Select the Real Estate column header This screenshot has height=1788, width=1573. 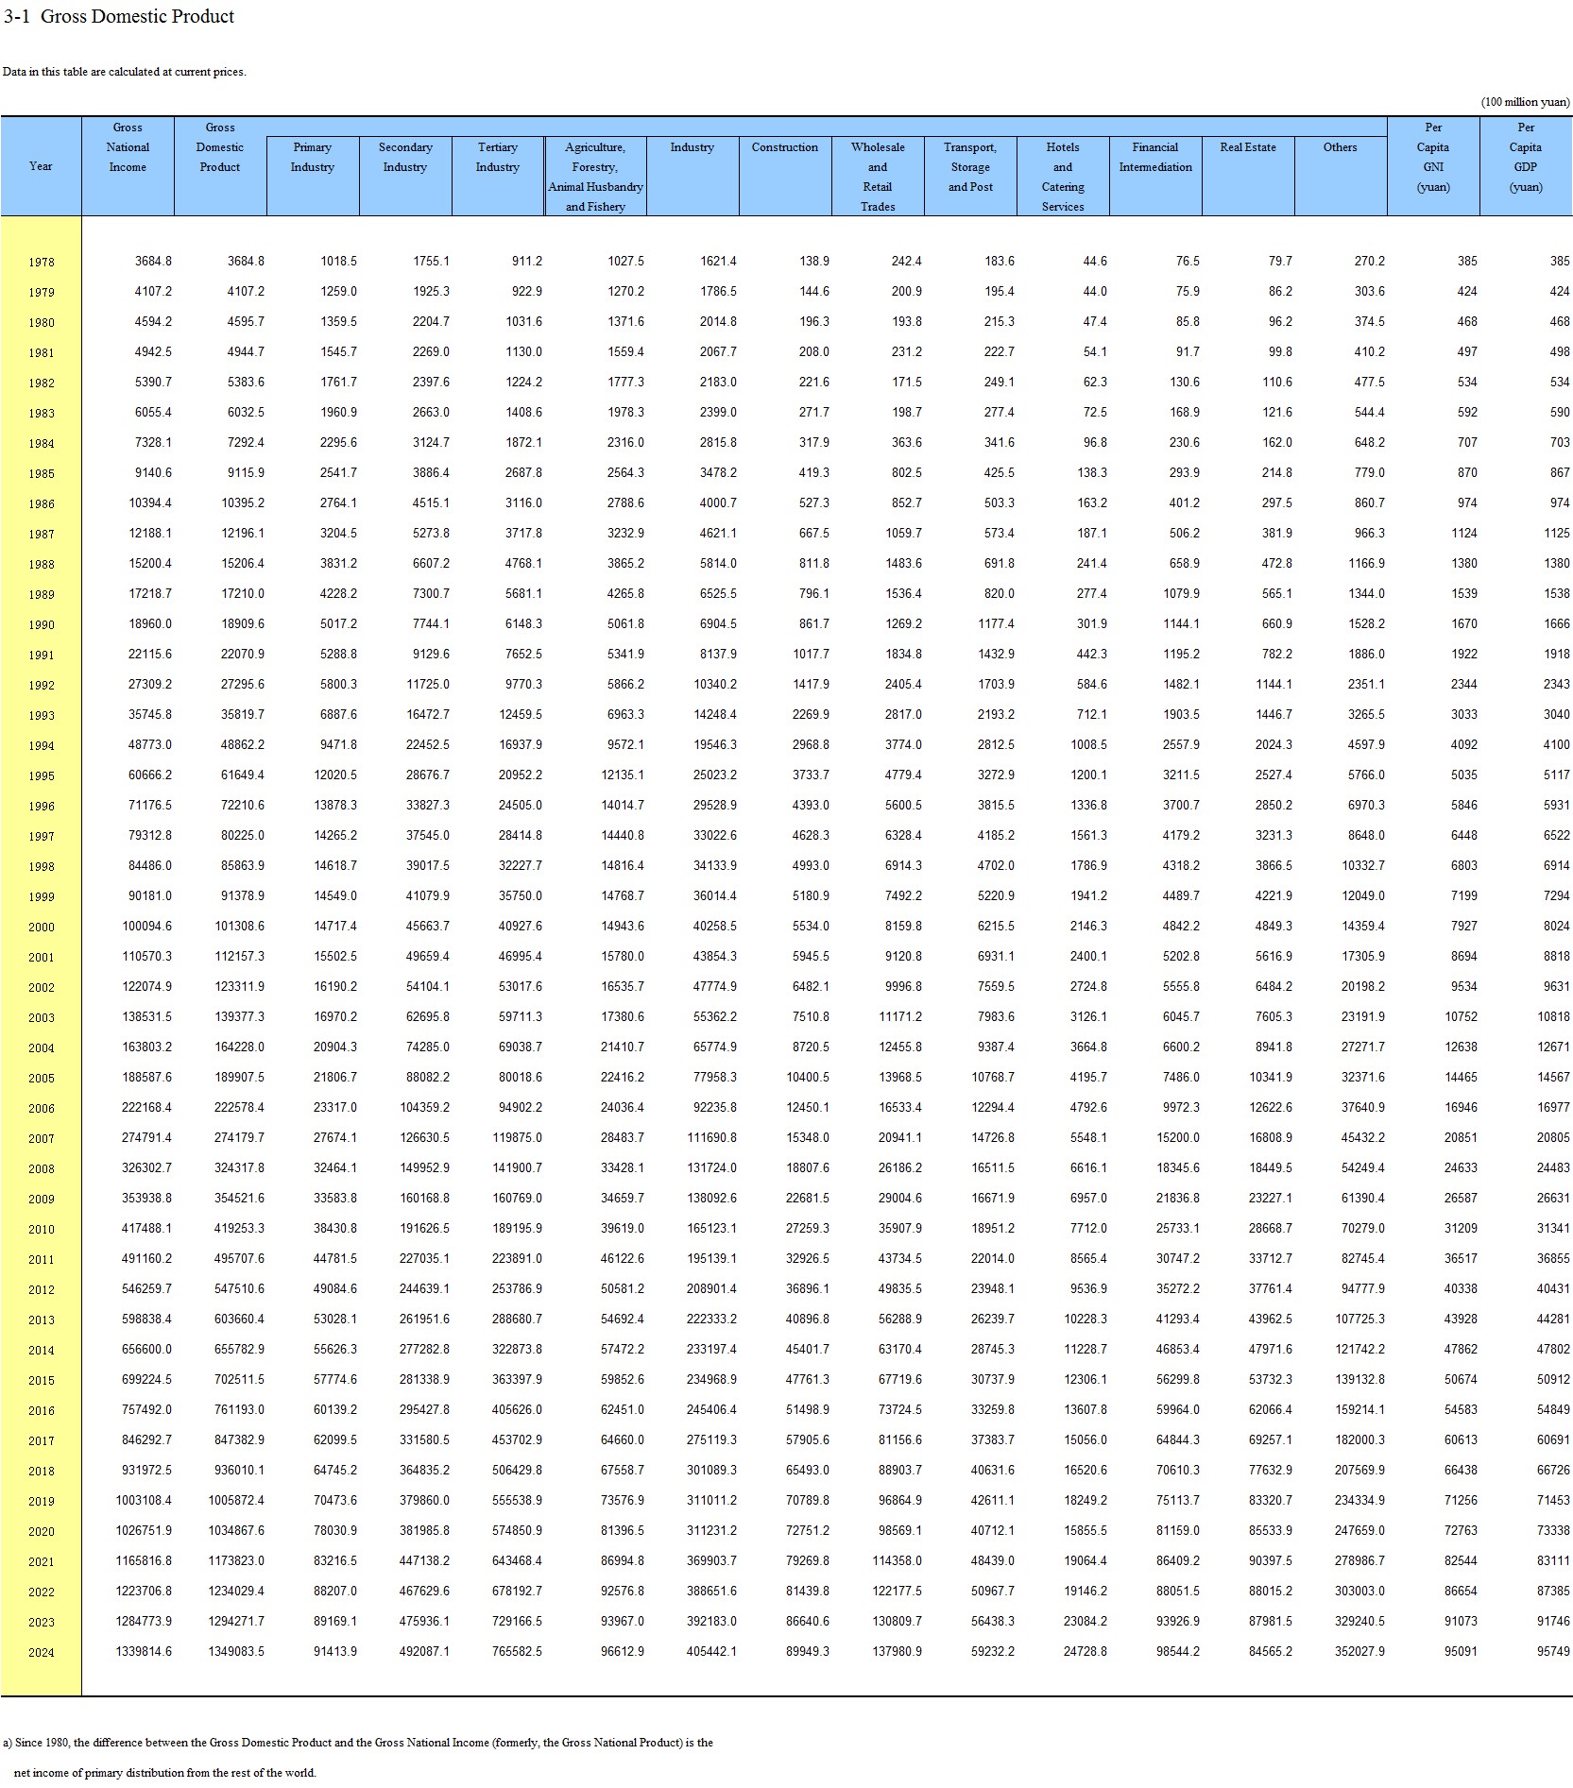click(x=1247, y=147)
